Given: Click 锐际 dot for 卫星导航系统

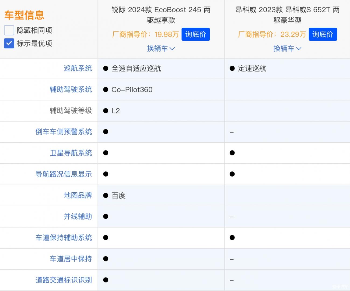Looking at the screenshot, I should tap(106, 153).
